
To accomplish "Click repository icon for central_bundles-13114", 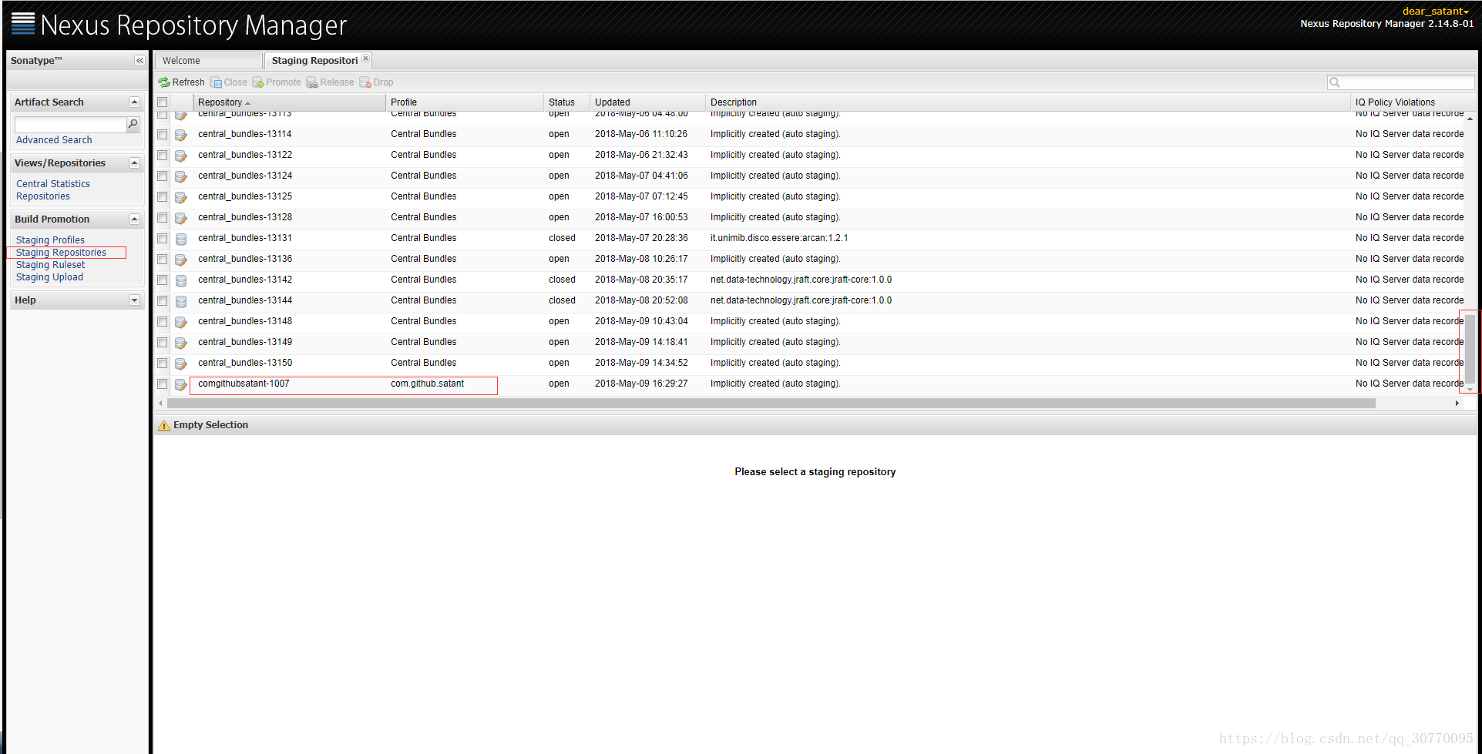I will coord(181,135).
